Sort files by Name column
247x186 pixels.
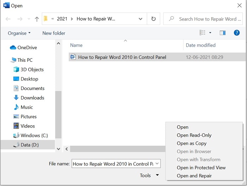(x=76, y=45)
